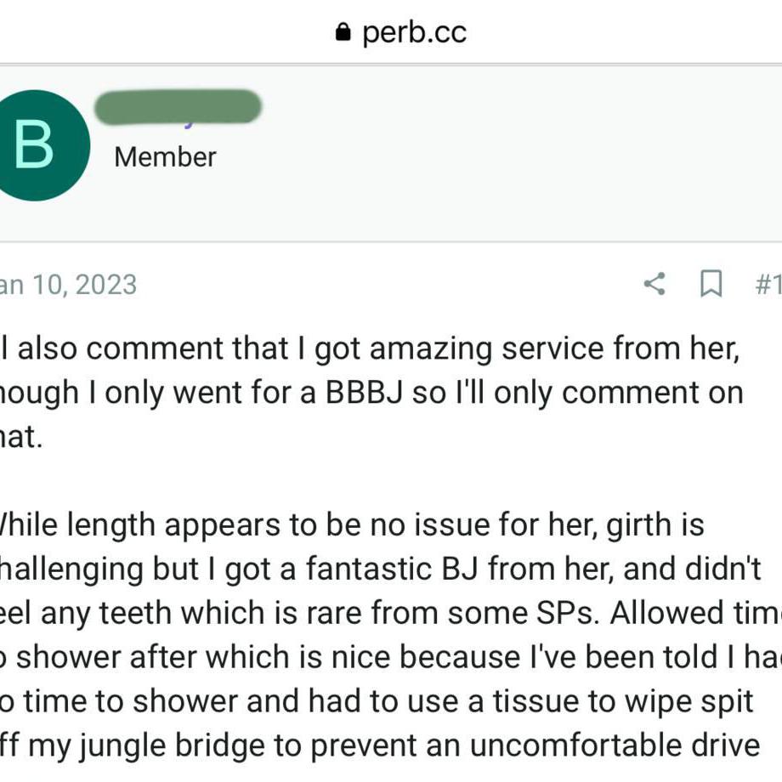This screenshot has height=782, width=782.
Task: Open the post number #1 permalink
Action: click(768, 284)
